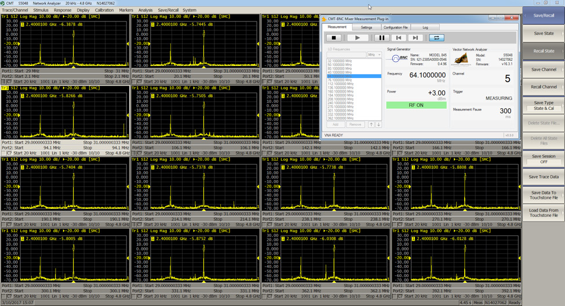Click the CMT application icon in title bar
Image resolution: width=565 pixels, height=306 pixels.
pyautogui.click(x=3, y=3)
